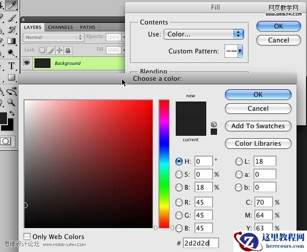This screenshot has width=307, height=252.
Task: Swap foreground and background colors icon
Action: [x=12, y=113]
